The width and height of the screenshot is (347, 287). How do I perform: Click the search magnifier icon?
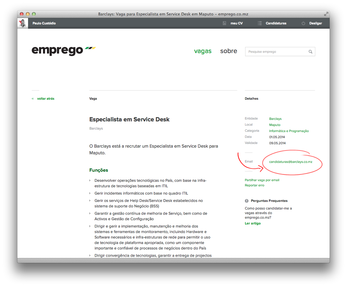point(310,52)
